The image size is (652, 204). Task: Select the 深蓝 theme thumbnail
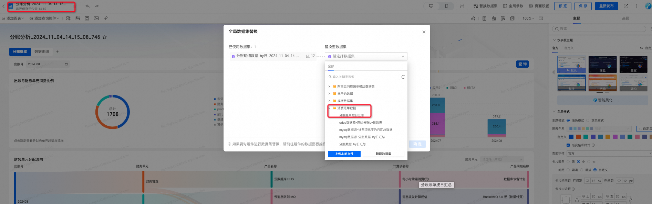(603, 65)
